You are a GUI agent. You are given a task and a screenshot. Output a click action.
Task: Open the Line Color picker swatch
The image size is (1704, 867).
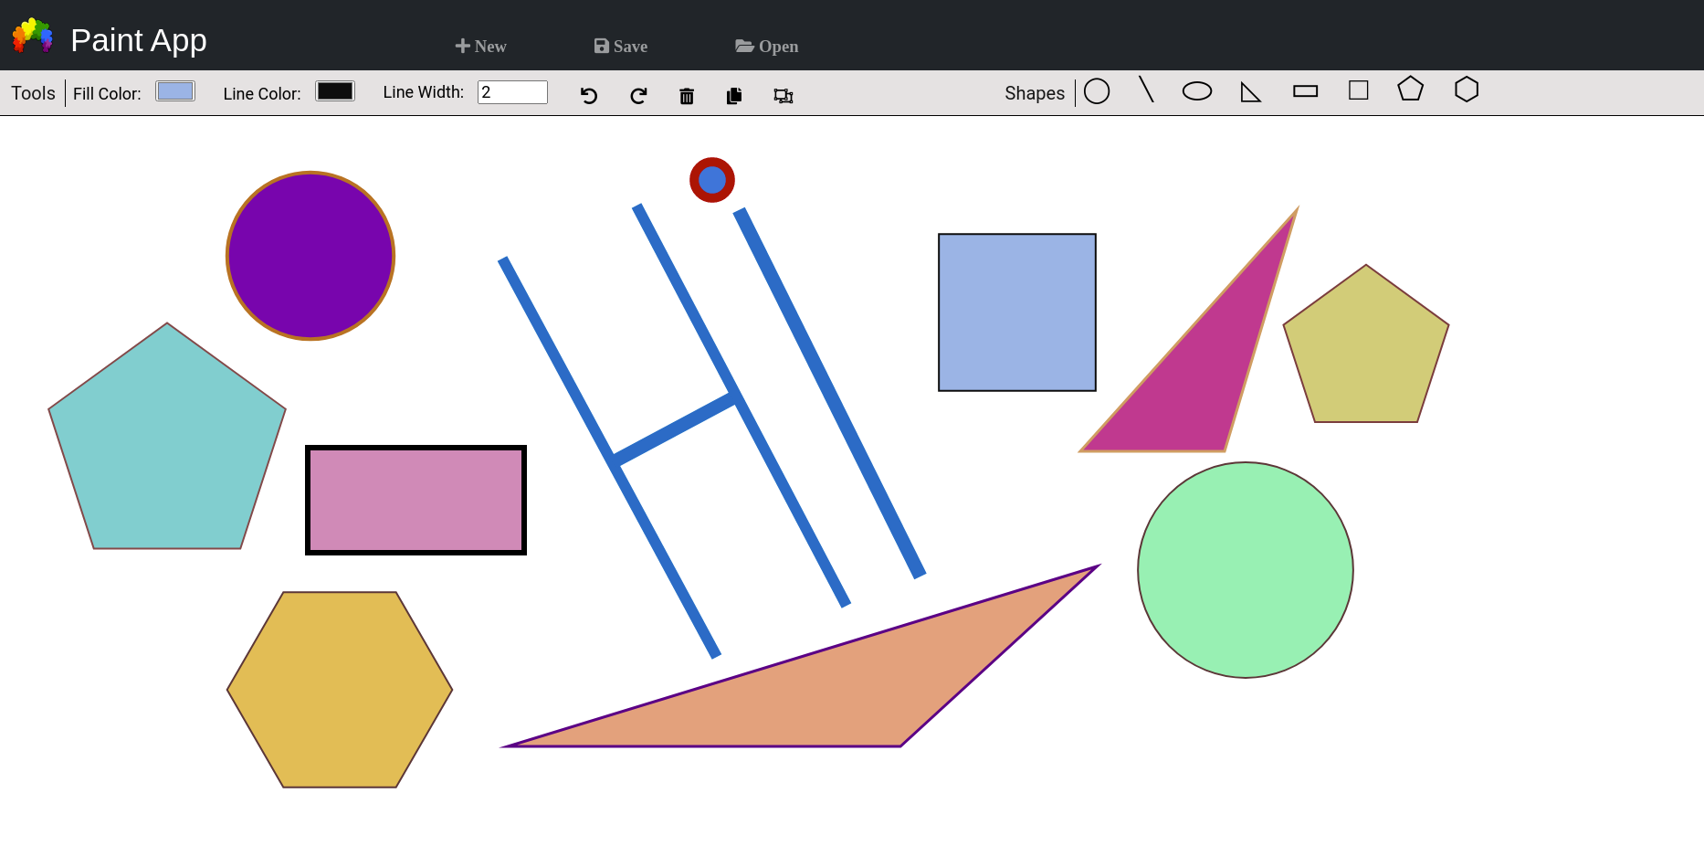[335, 91]
